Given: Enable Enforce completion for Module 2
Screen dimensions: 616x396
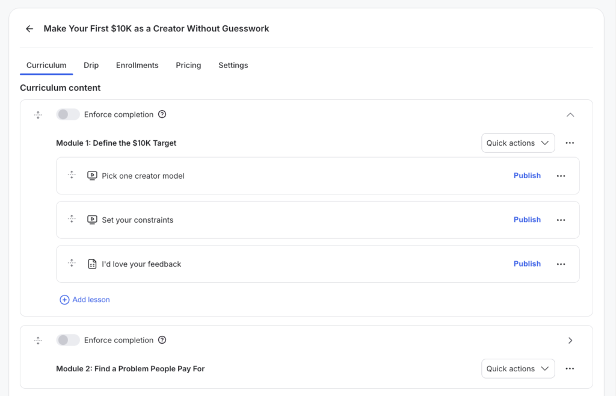Looking at the screenshot, I should [x=68, y=339].
